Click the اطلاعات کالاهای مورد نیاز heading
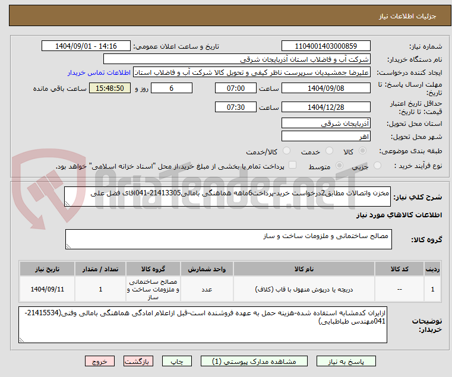This screenshot has width=452, height=377. click(399, 215)
